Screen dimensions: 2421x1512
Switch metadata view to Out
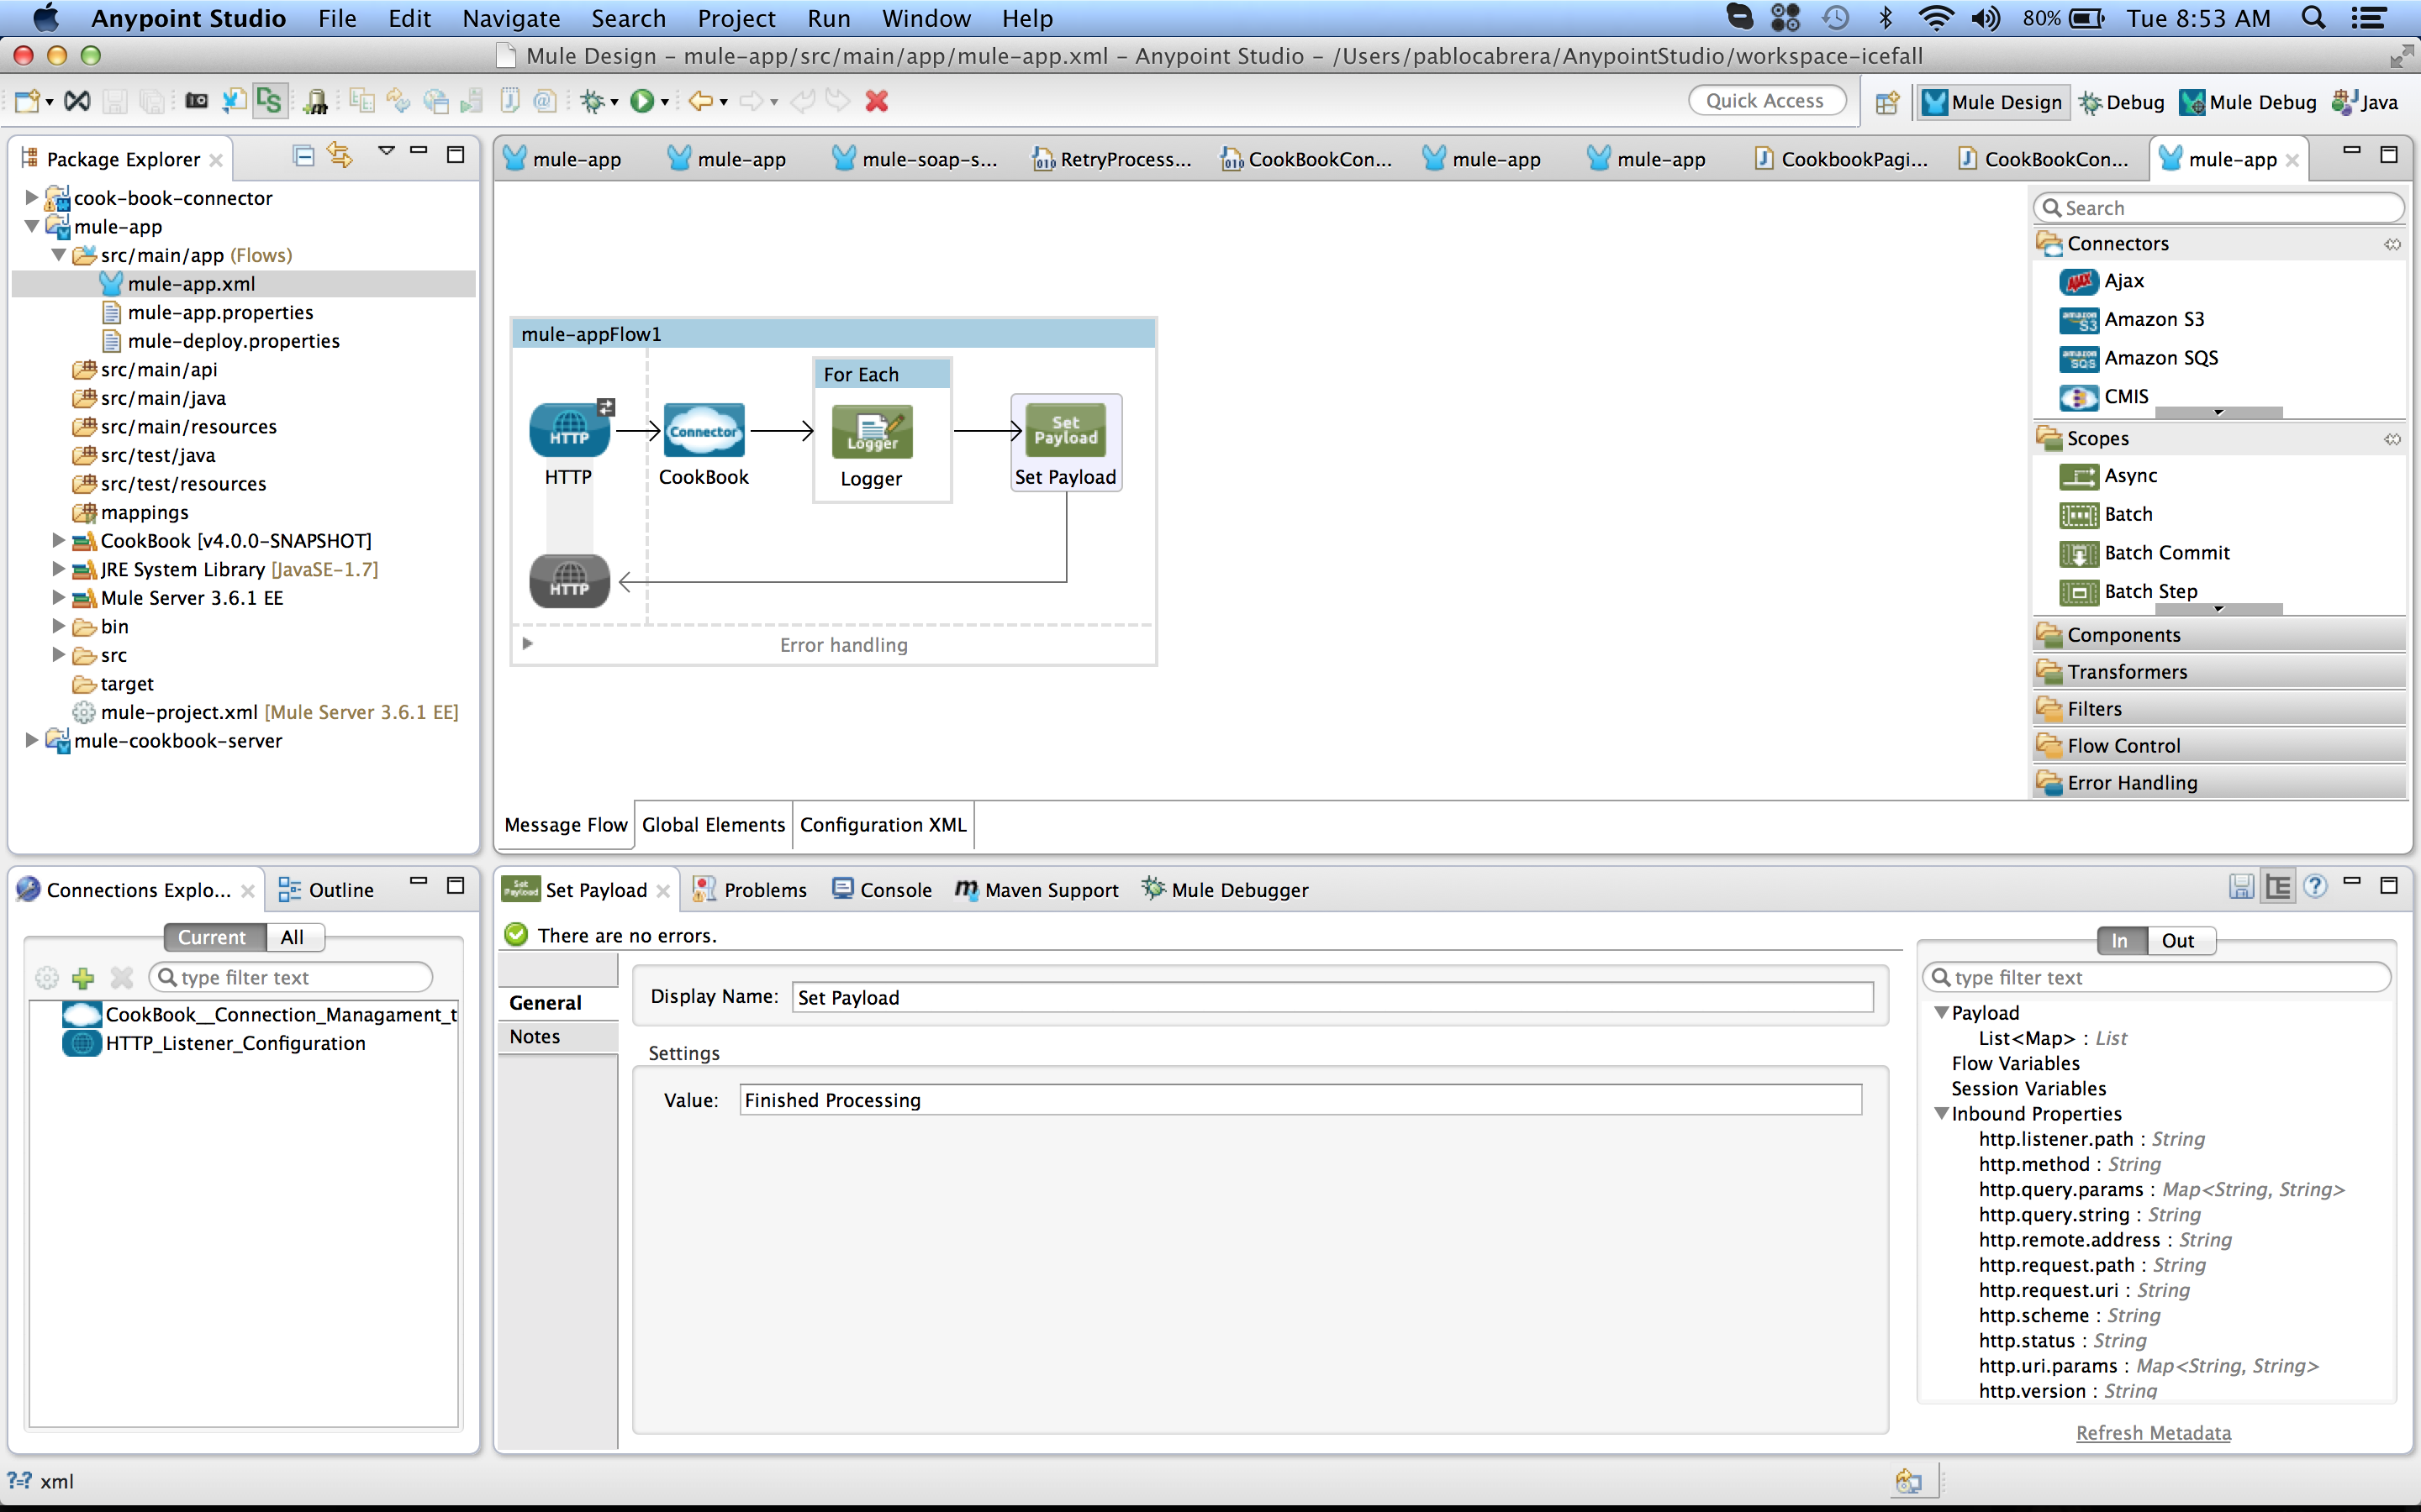[2177, 940]
